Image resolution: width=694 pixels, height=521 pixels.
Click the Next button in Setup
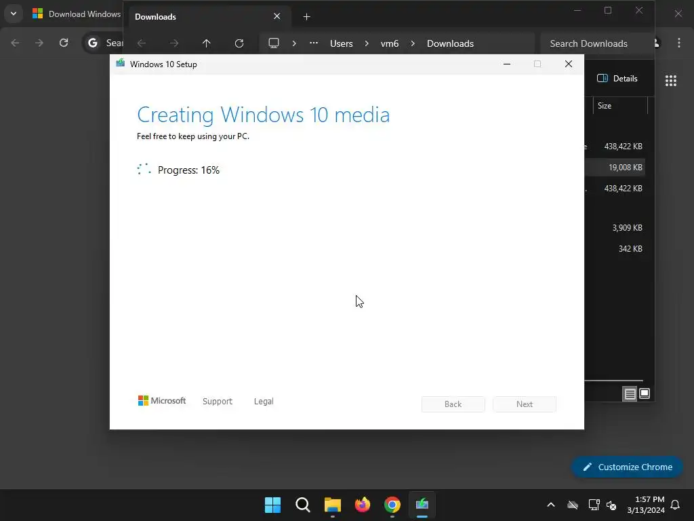pyautogui.click(x=524, y=404)
